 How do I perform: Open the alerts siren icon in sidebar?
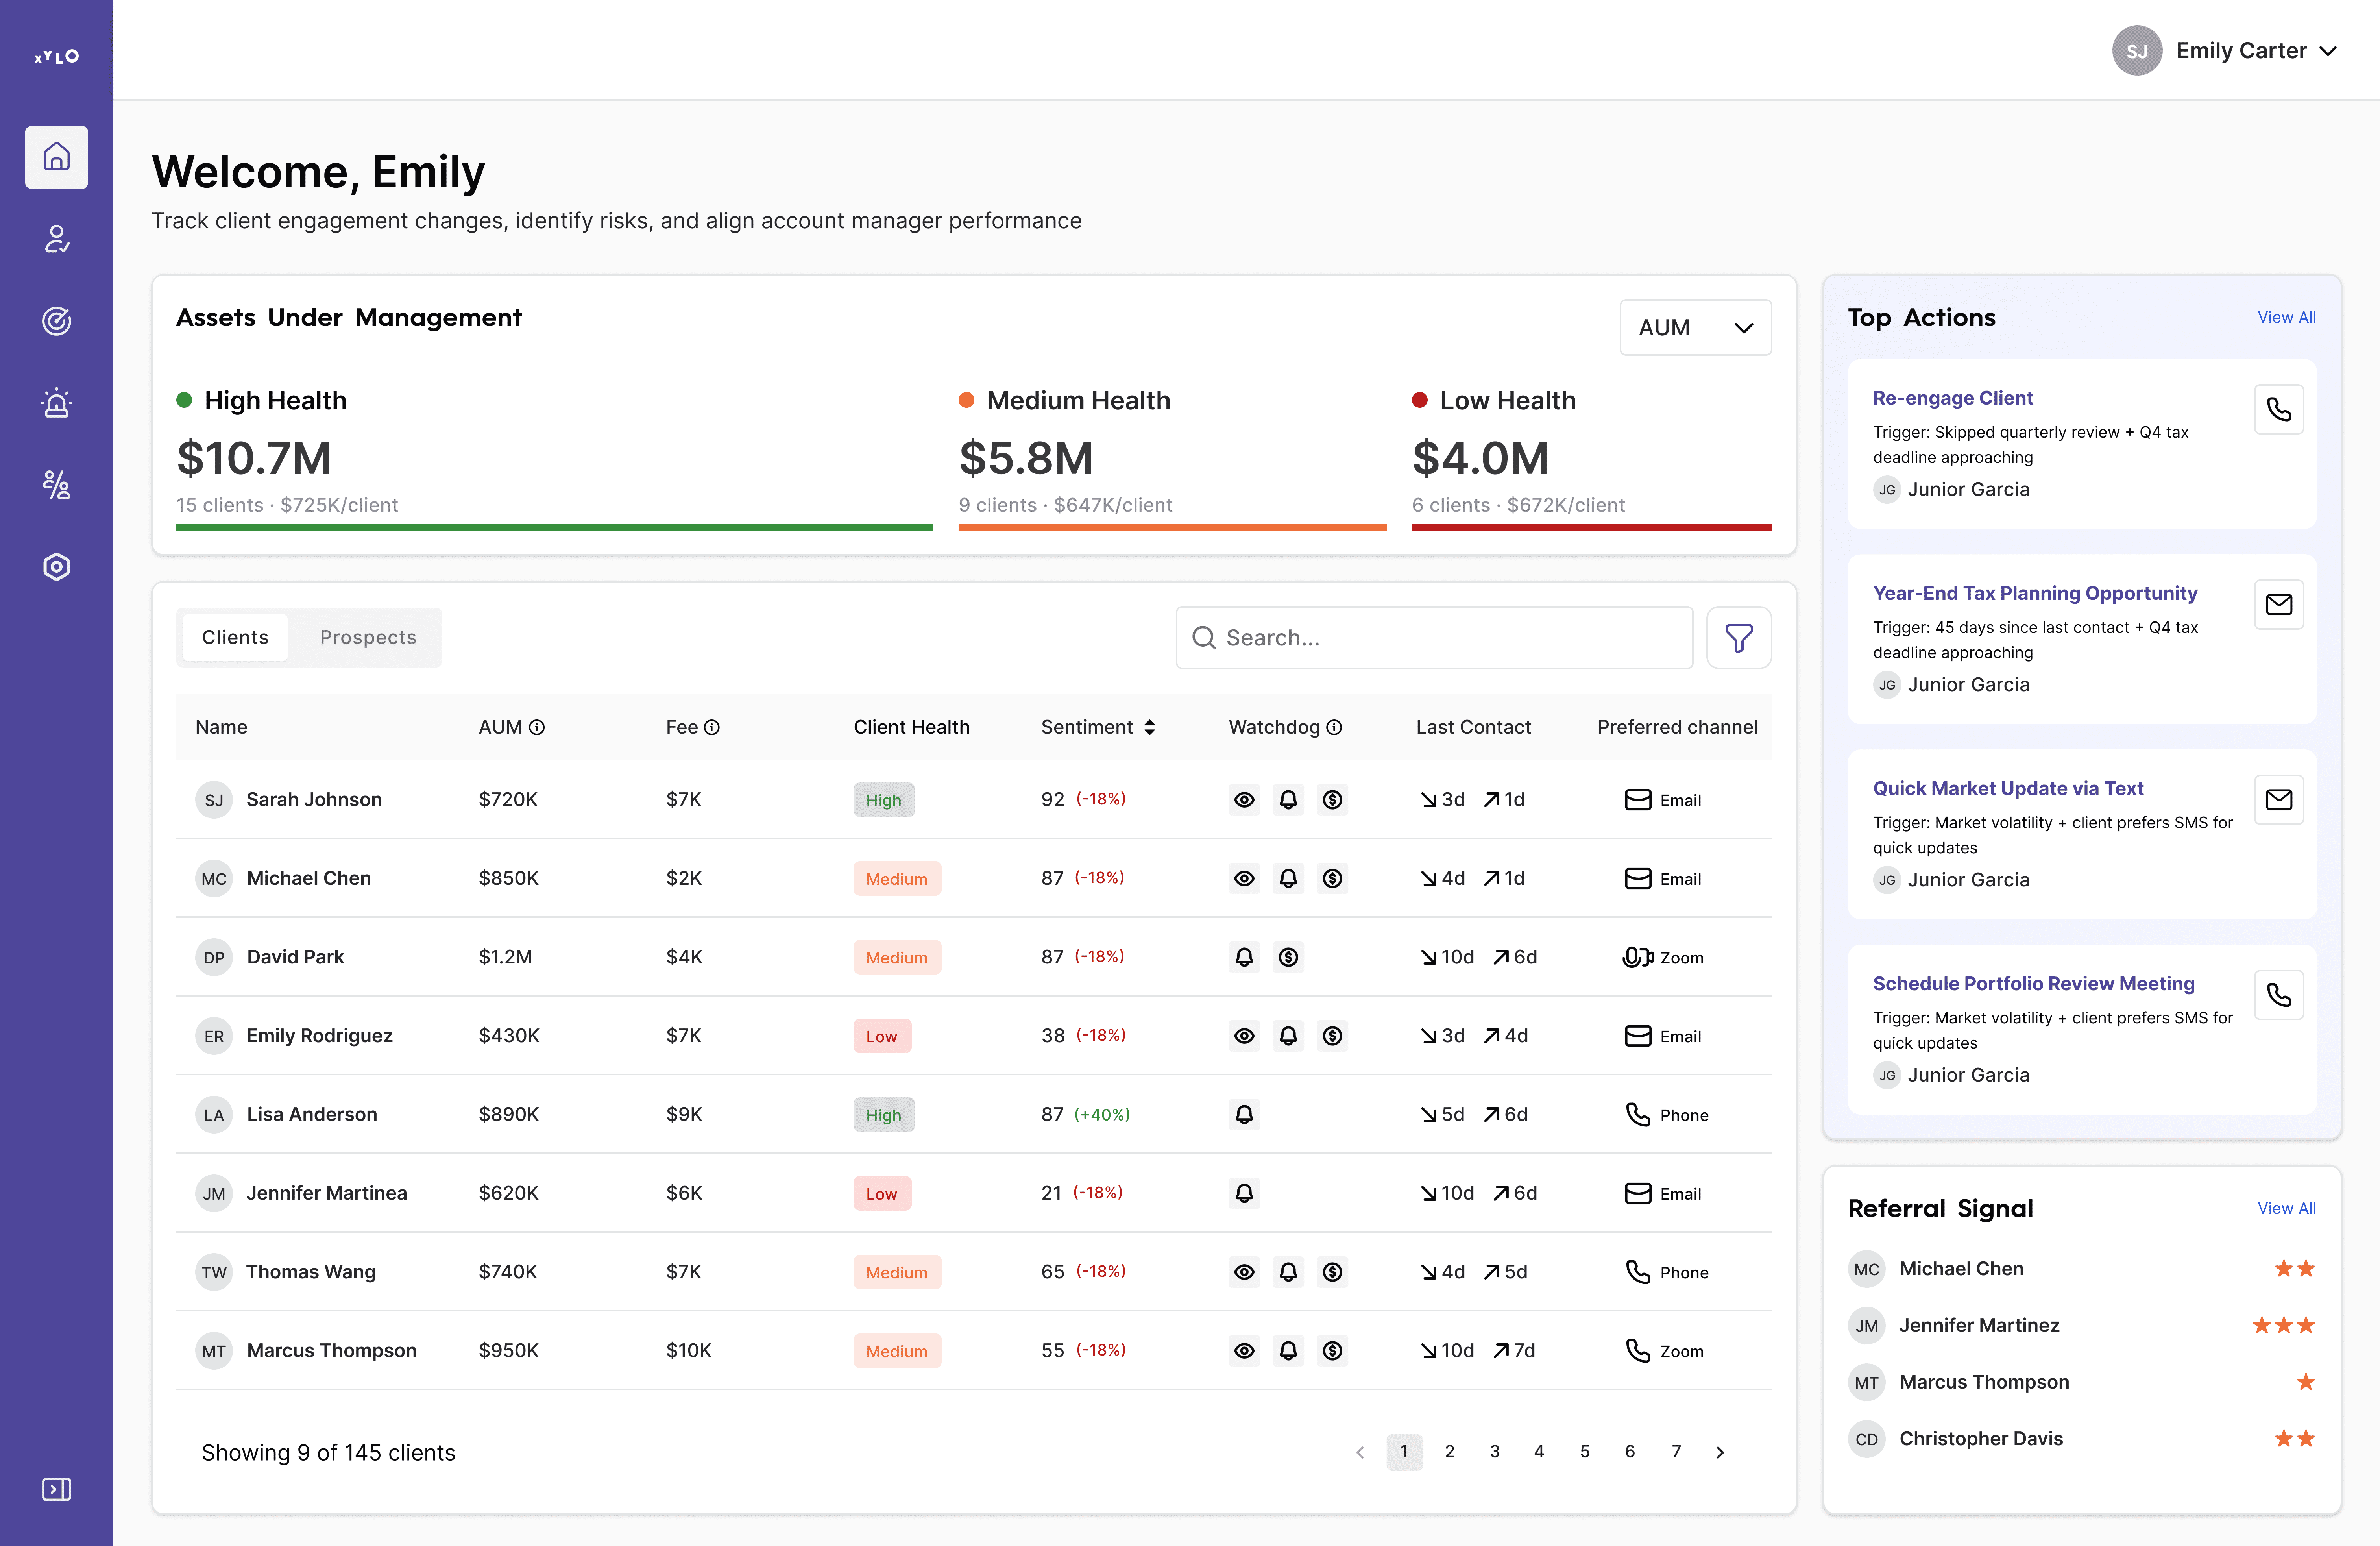tap(56, 403)
